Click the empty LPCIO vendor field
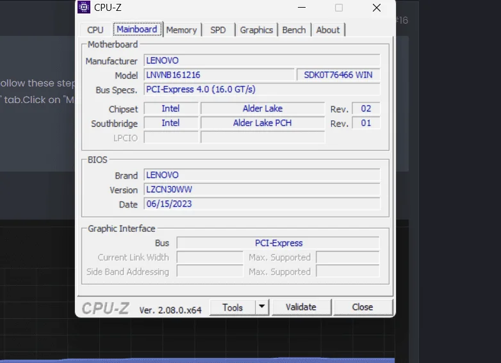Image resolution: width=501 pixels, height=363 pixels. coord(171,138)
